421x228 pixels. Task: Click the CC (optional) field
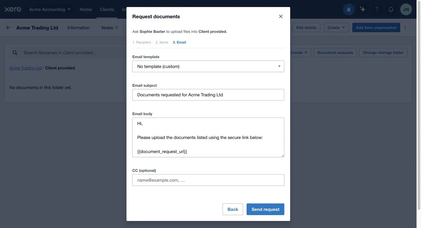208,180
